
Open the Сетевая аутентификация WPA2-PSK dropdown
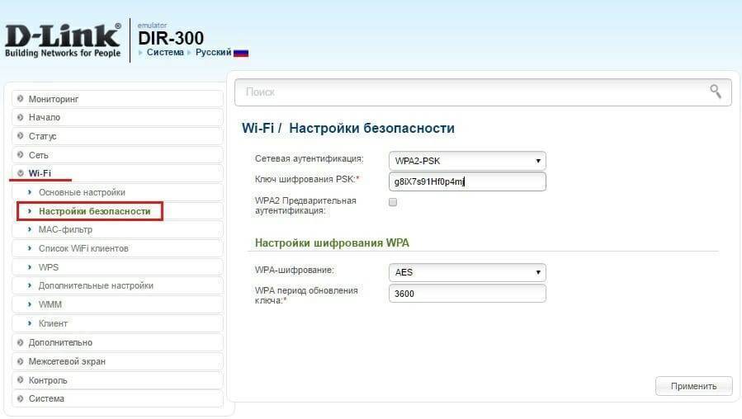(x=467, y=161)
